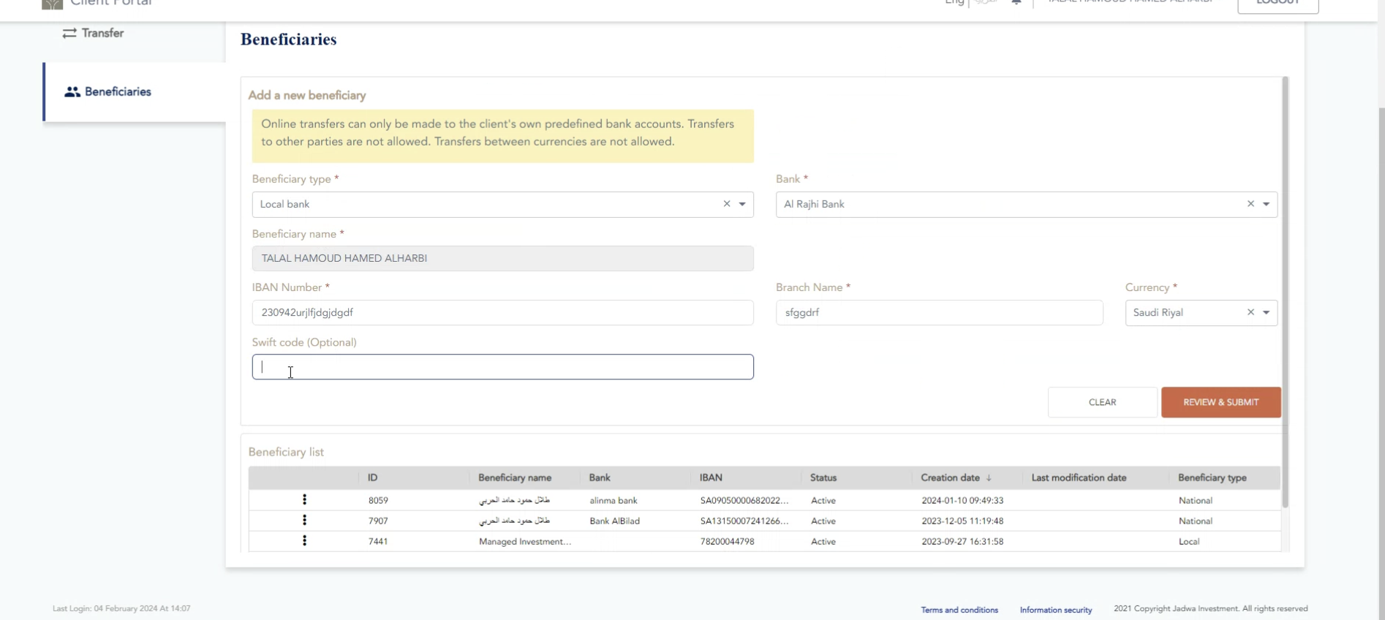Expand the Currency dropdown arrow
Image resolution: width=1385 pixels, height=620 pixels.
pyautogui.click(x=1266, y=313)
